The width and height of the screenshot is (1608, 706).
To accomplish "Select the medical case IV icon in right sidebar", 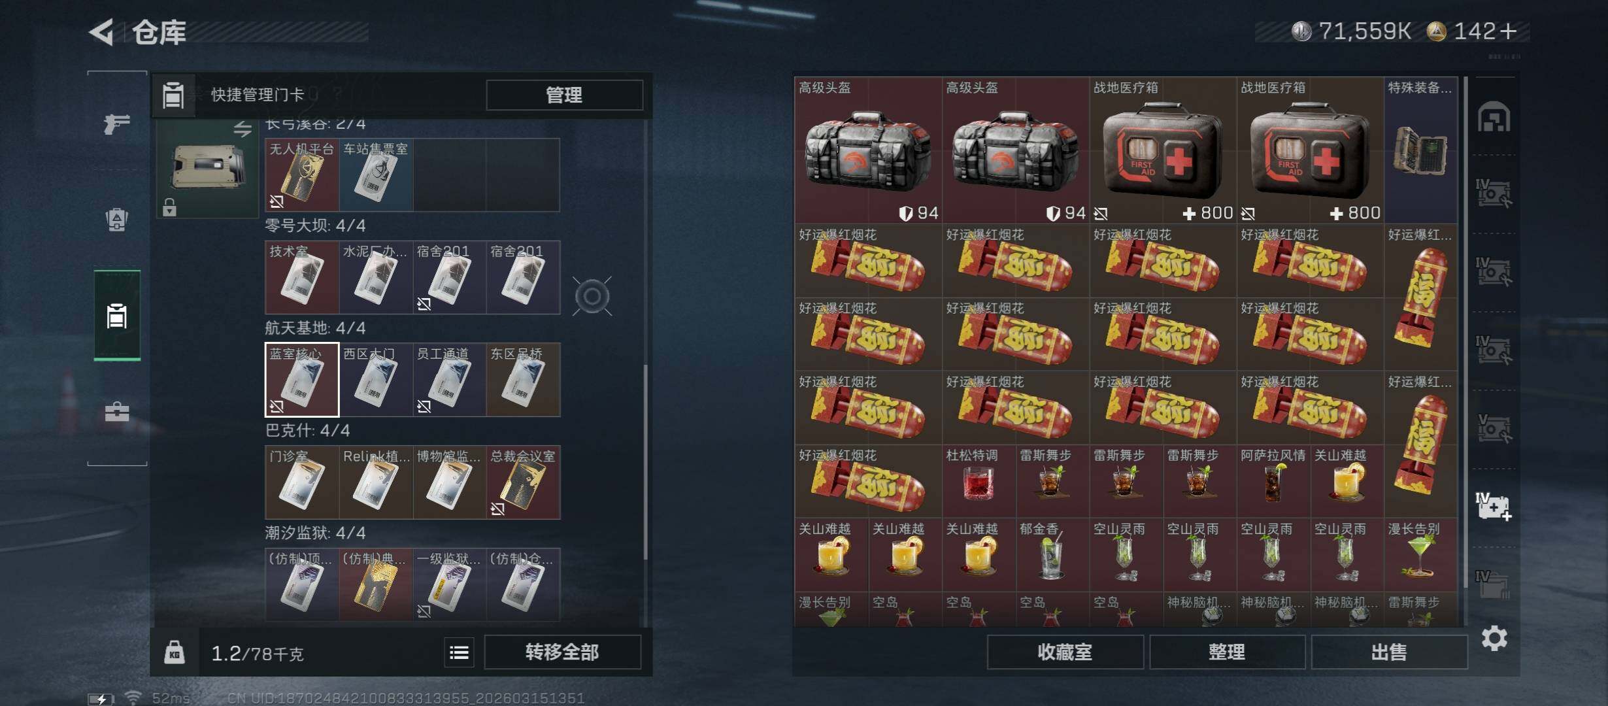I will (1494, 507).
